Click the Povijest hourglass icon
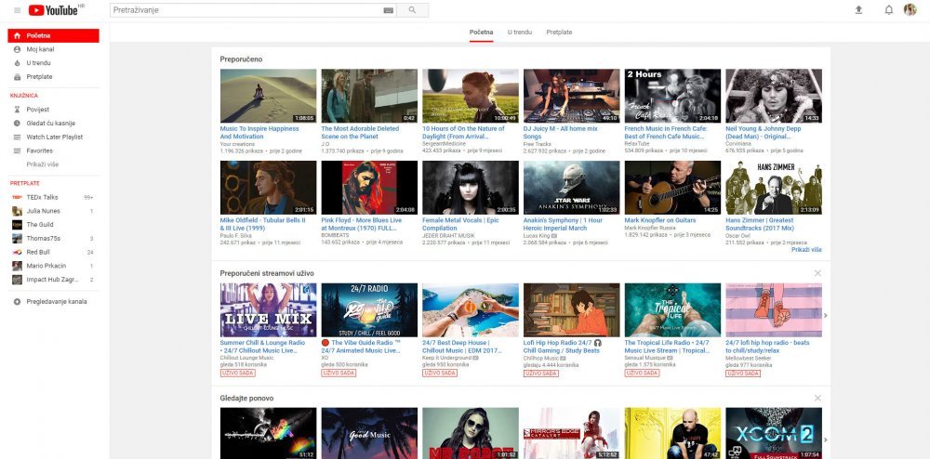The width and height of the screenshot is (930, 459). (x=17, y=110)
